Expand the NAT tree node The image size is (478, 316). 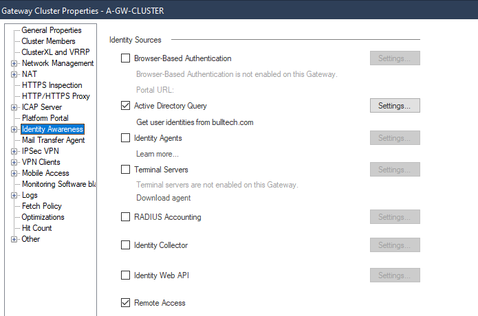pyautogui.click(x=14, y=74)
